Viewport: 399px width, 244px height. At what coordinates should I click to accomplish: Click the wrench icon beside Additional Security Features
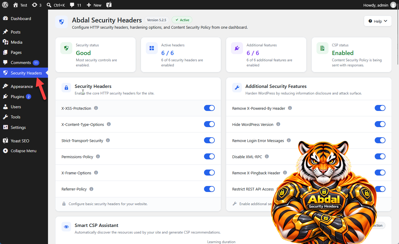click(237, 88)
